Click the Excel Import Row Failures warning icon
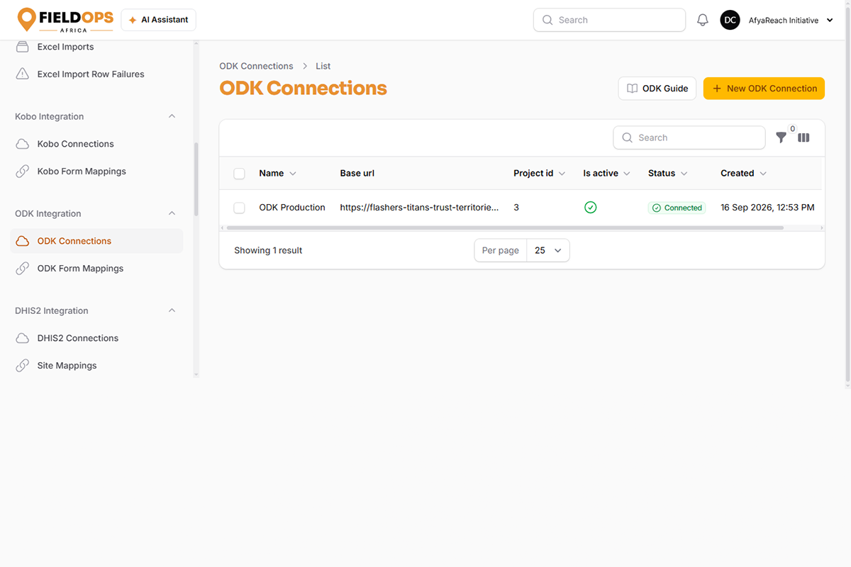 click(23, 74)
